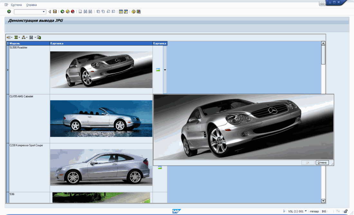Click the picture icon in SL500 Roadster row
The image size is (354, 215).
click(x=158, y=70)
